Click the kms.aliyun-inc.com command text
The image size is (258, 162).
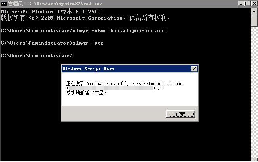pyautogui.click(x=138, y=31)
